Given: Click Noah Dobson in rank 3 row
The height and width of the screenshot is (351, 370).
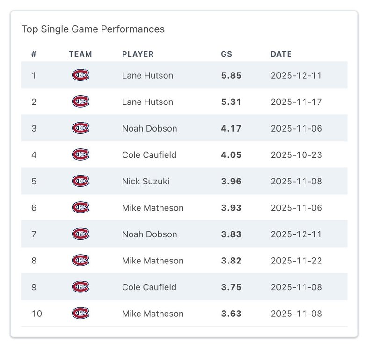Looking at the screenshot, I should 149,128.
